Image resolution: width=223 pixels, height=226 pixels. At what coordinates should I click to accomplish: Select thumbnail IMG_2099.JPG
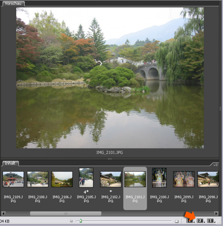[x=184, y=179]
